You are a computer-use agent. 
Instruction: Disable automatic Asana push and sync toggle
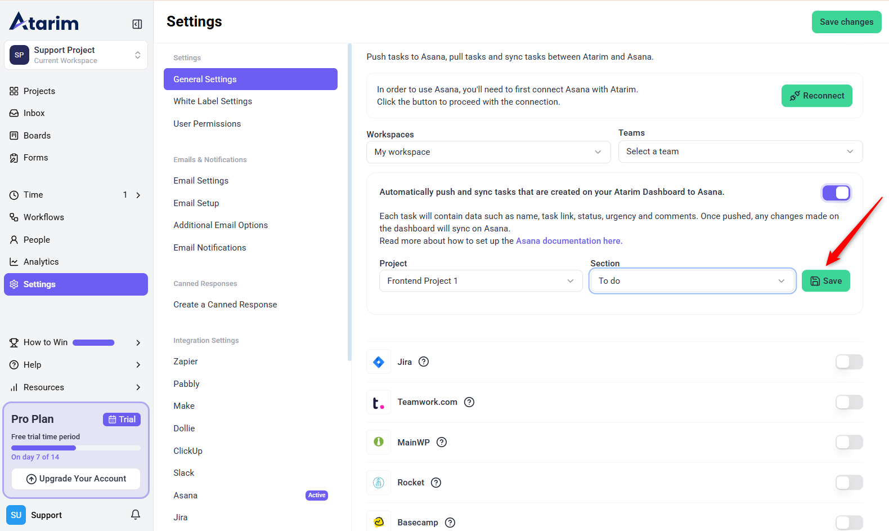click(836, 193)
